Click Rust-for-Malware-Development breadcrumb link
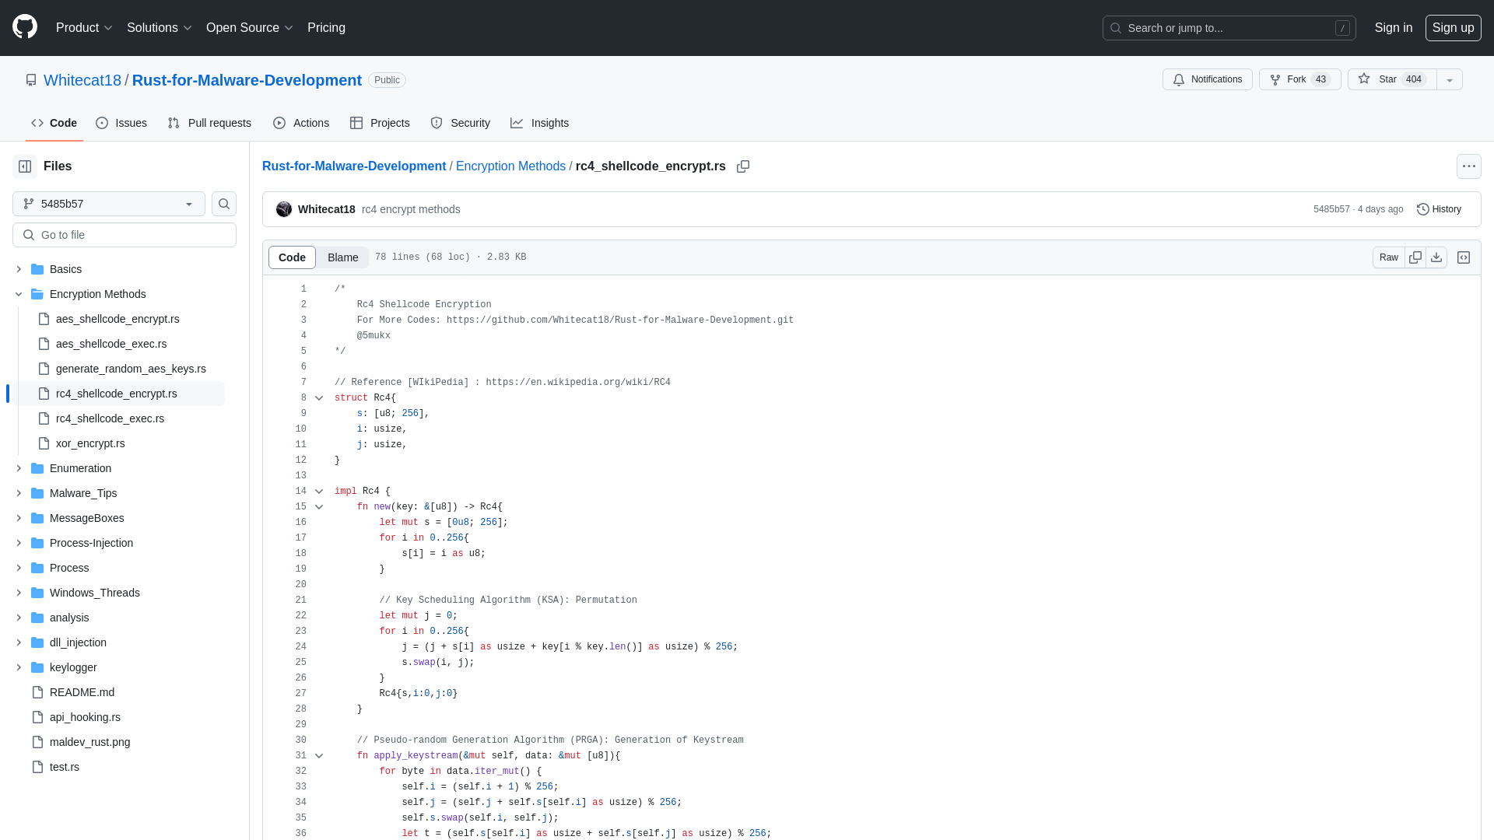This screenshot has width=1494, height=840. click(x=354, y=166)
